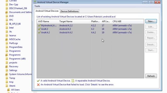Open the Tools menu
This screenshot has height=93, width=167.
(x=37, y=6)
